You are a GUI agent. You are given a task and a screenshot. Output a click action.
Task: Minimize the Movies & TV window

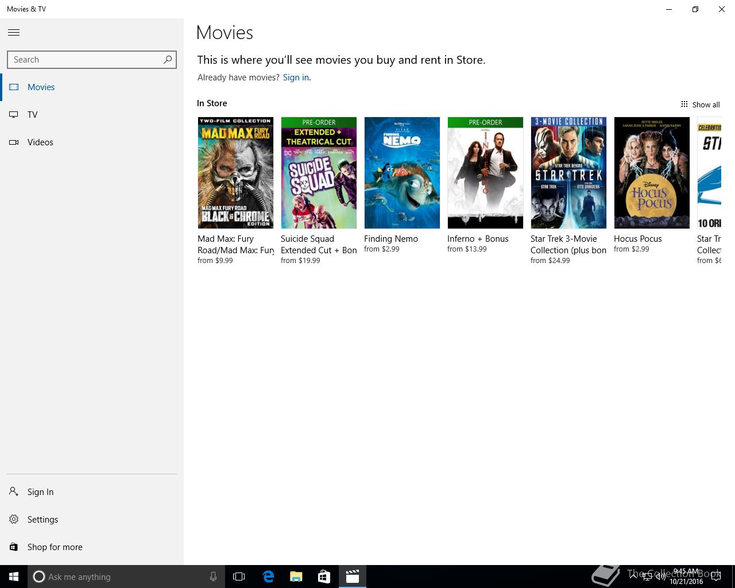click(x=669, y=9)
